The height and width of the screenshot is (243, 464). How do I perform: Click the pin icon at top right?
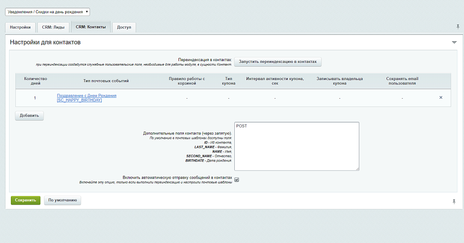(x=458, y=27)
